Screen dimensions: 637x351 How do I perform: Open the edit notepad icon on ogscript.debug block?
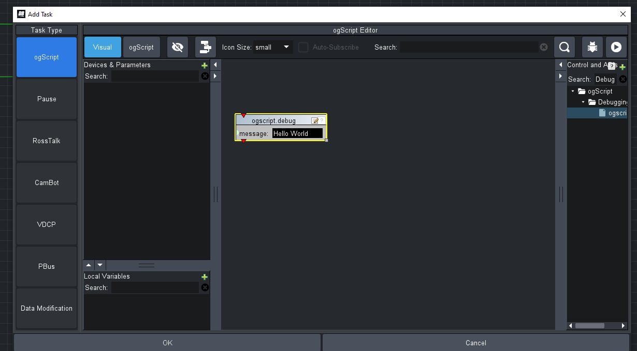[x=315, y=120]
